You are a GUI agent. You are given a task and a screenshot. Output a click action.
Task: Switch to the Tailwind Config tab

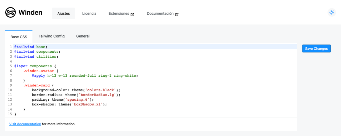pos(52,36)
